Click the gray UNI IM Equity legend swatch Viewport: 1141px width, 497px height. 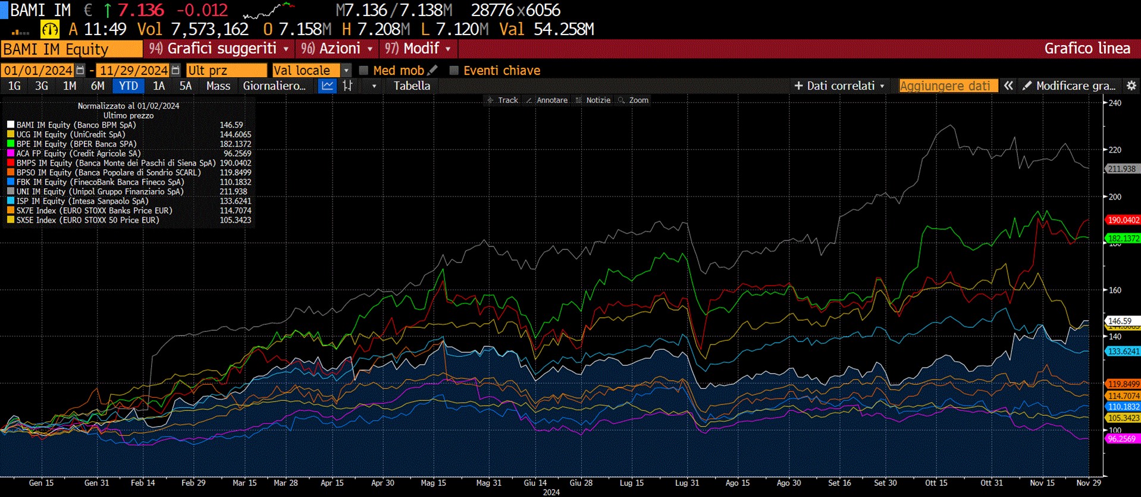click(10, 191)
